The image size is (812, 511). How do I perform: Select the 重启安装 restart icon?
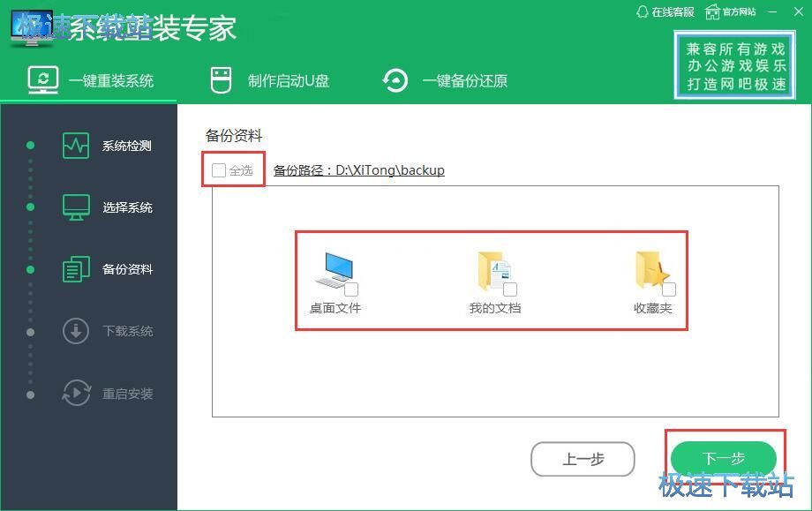[79, 393]
